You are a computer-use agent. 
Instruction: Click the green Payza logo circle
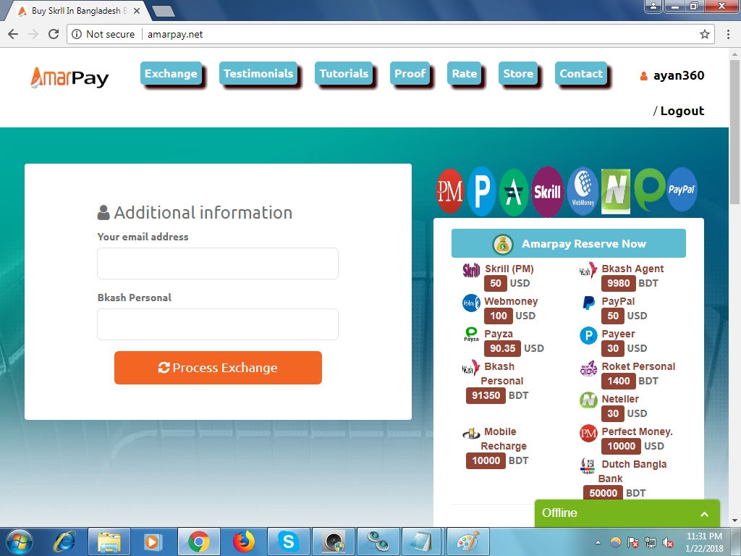(x=649, y=190)
